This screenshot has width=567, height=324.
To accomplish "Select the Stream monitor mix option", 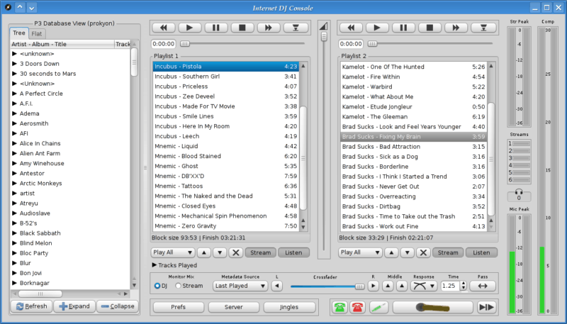I will pos(179,286).
